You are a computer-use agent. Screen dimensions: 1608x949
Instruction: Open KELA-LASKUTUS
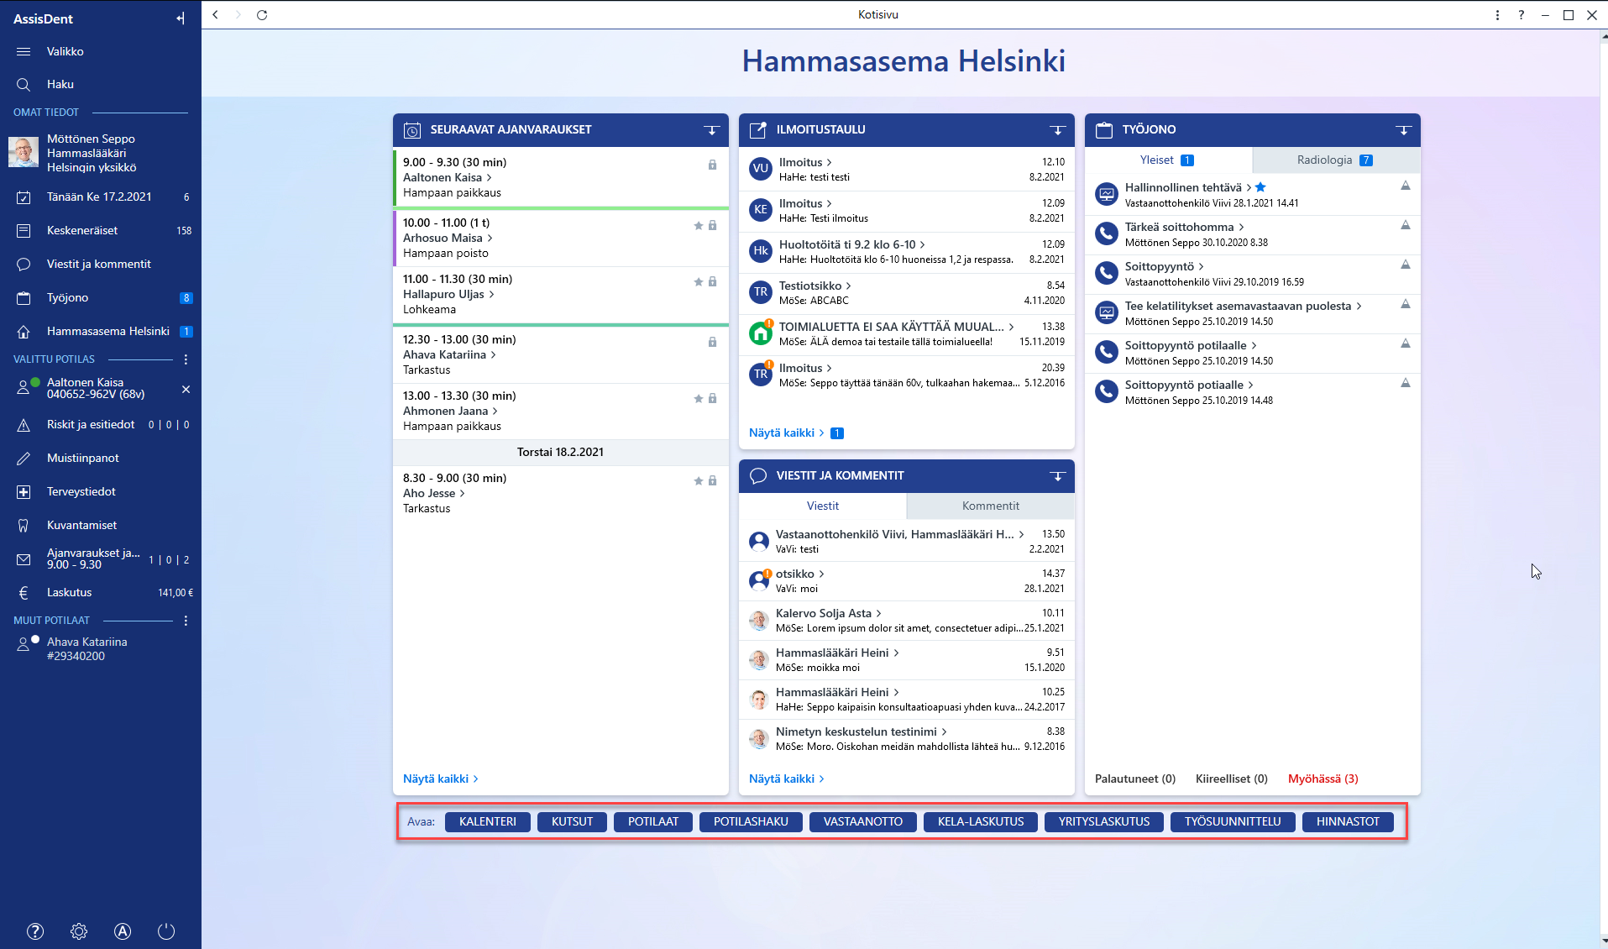[981, 821]
